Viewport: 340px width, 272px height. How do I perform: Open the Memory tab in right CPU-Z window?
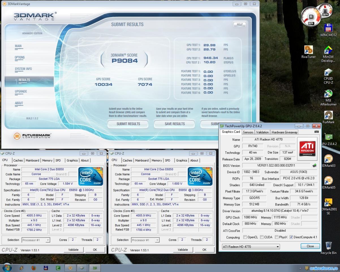coord(157,160)
